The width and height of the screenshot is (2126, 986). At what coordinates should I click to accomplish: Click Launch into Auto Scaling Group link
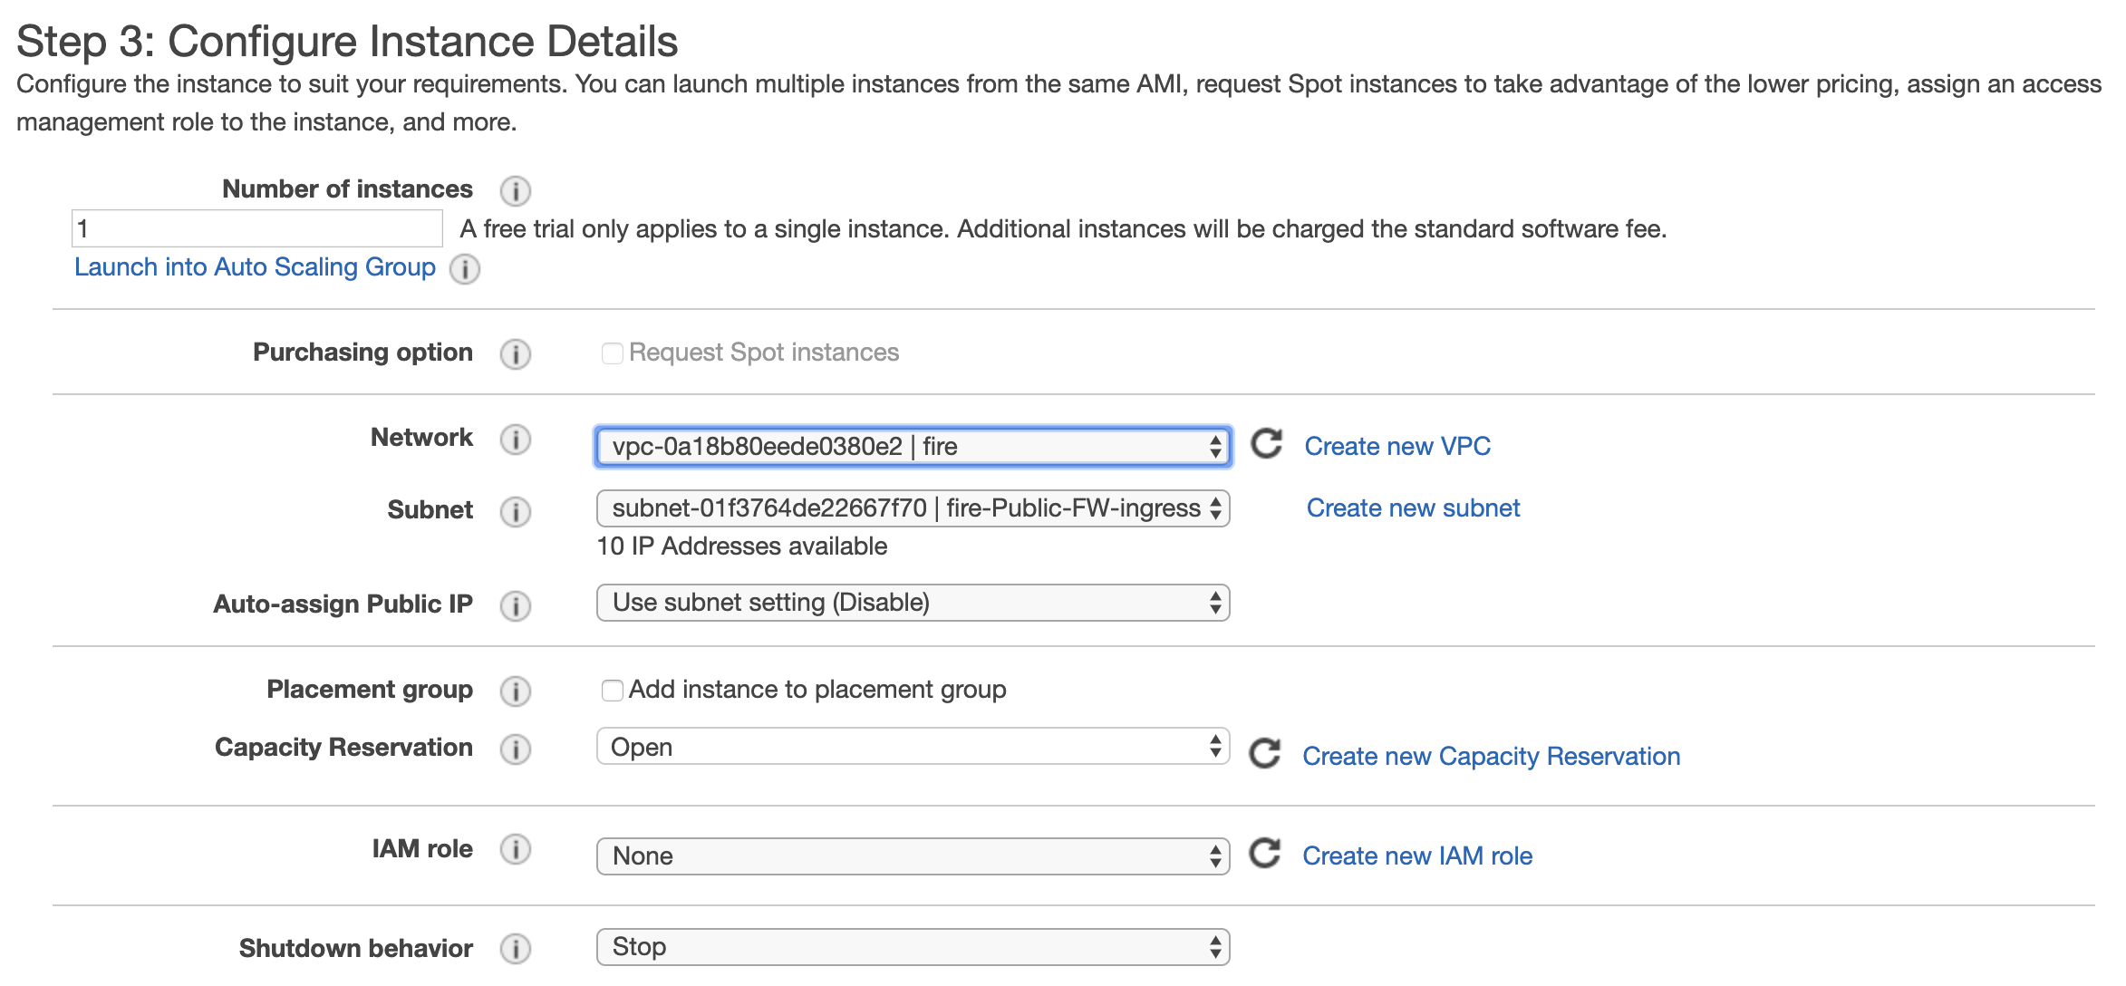click(x=255, y=267)
